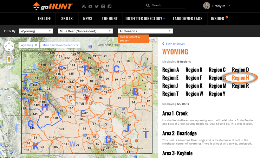Zoom in the map with plus button
The height and width of the screenshot is (158, 260).
point(9,67)
